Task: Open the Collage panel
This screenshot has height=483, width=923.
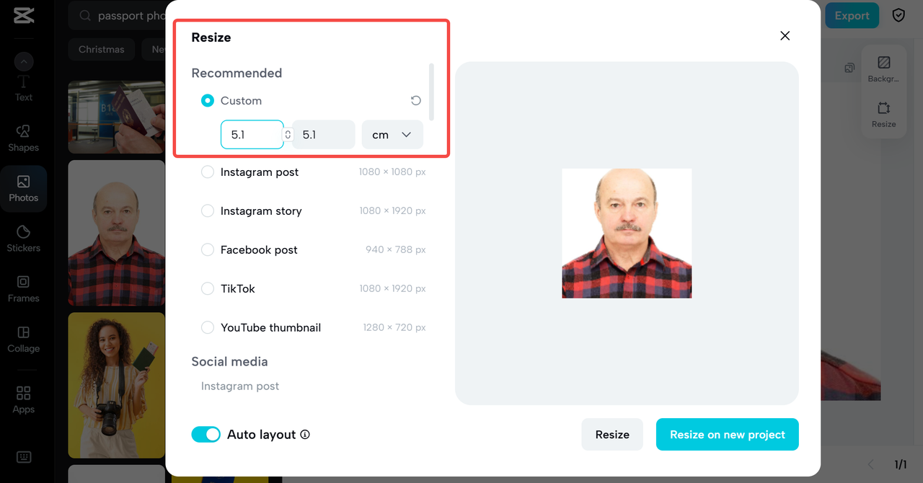Action: point(24,339)
